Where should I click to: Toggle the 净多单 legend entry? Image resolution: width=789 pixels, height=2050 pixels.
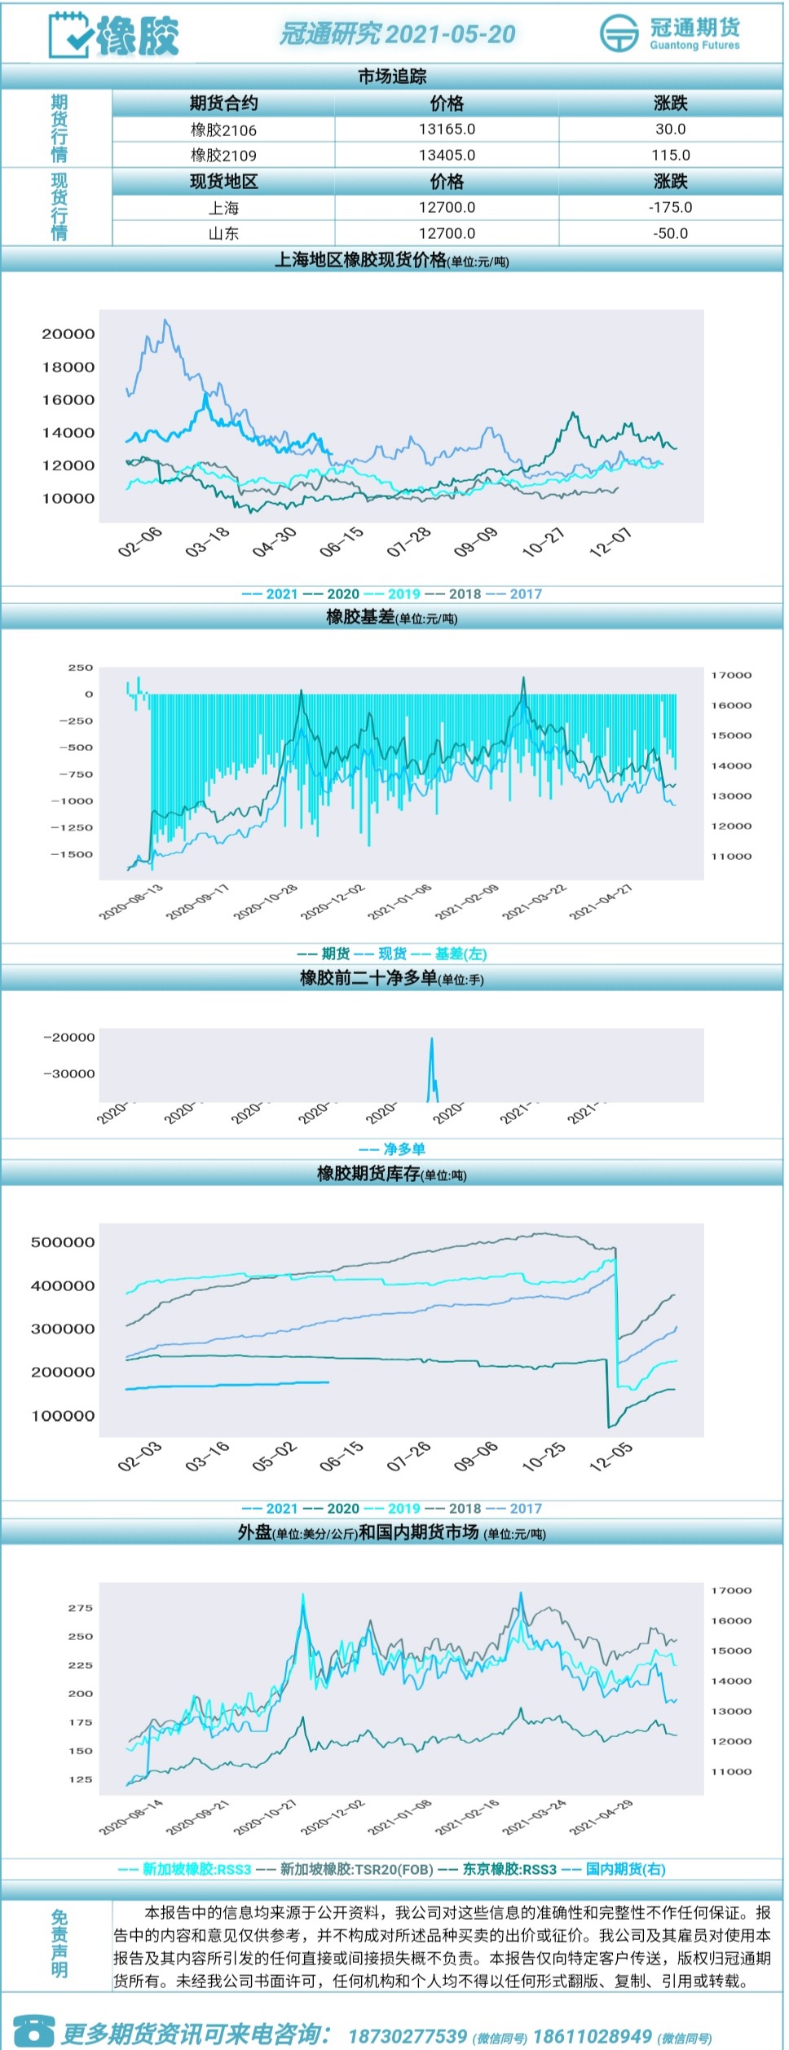pyautogui.click(x=393, y=1149)
